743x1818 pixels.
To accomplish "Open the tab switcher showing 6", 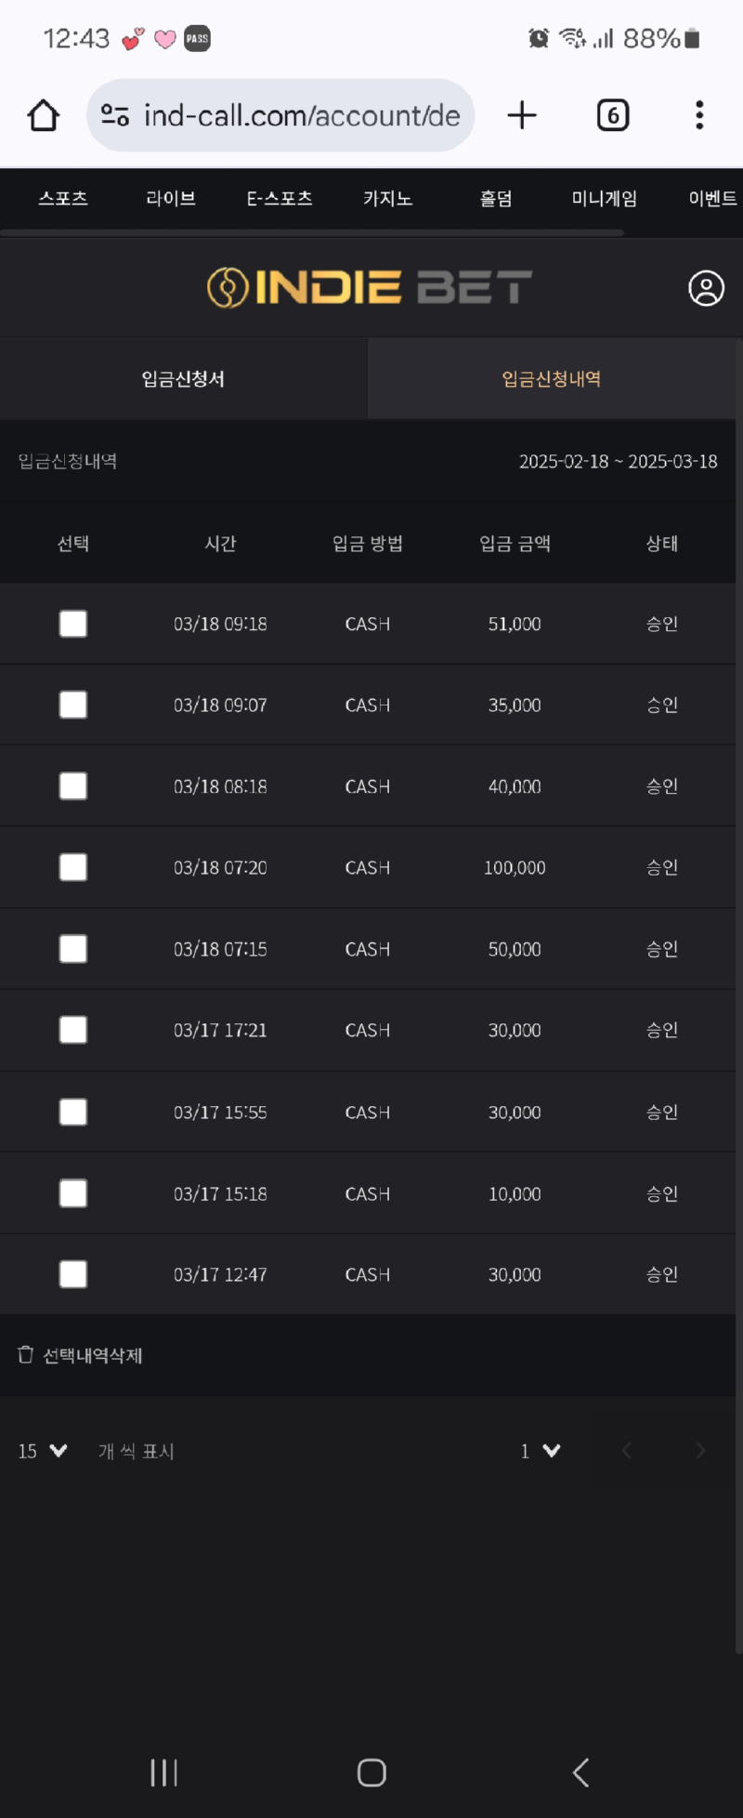I will [x=613, y=115].
